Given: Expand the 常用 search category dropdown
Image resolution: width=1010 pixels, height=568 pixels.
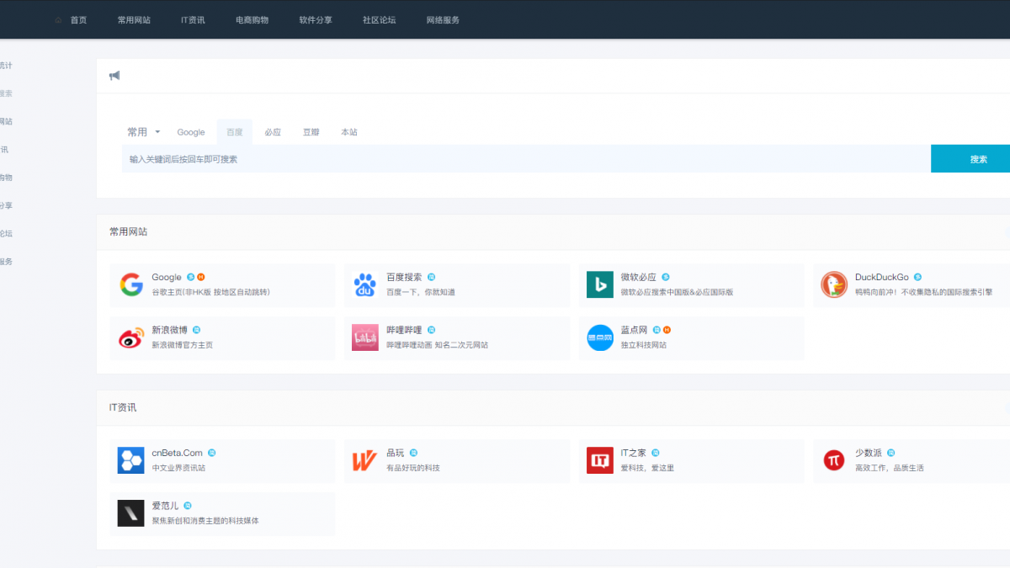Looking at the screenshot, I should 143,132.
